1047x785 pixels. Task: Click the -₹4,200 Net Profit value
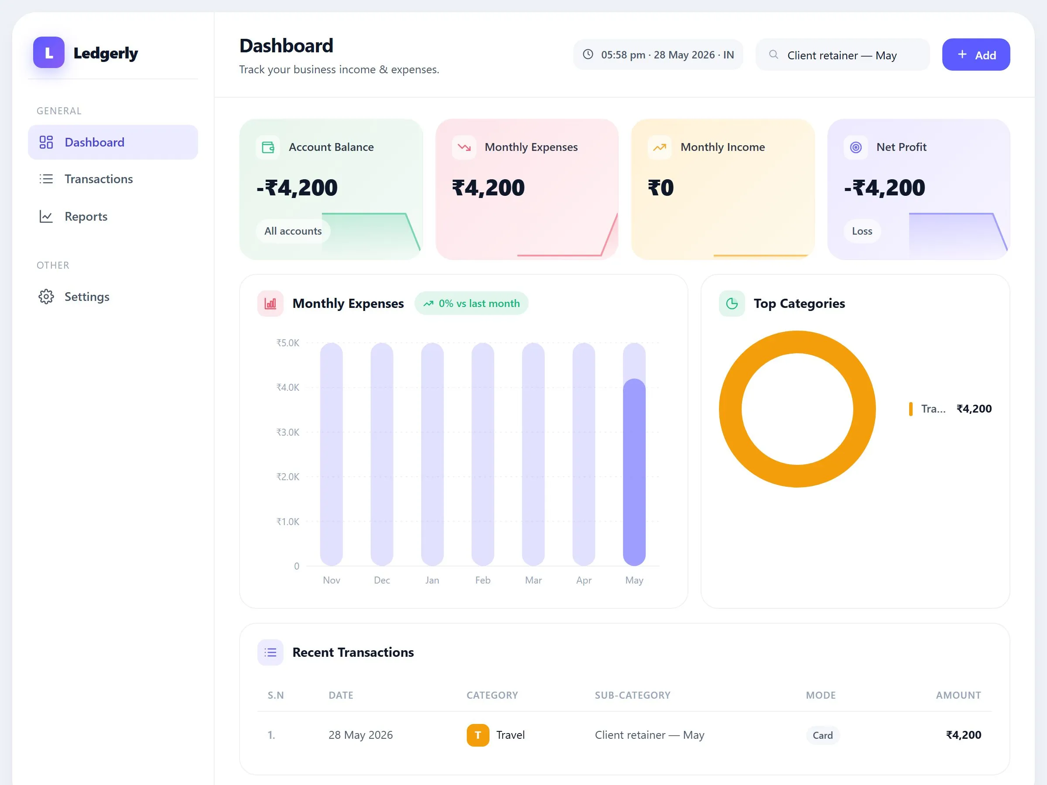884,188
